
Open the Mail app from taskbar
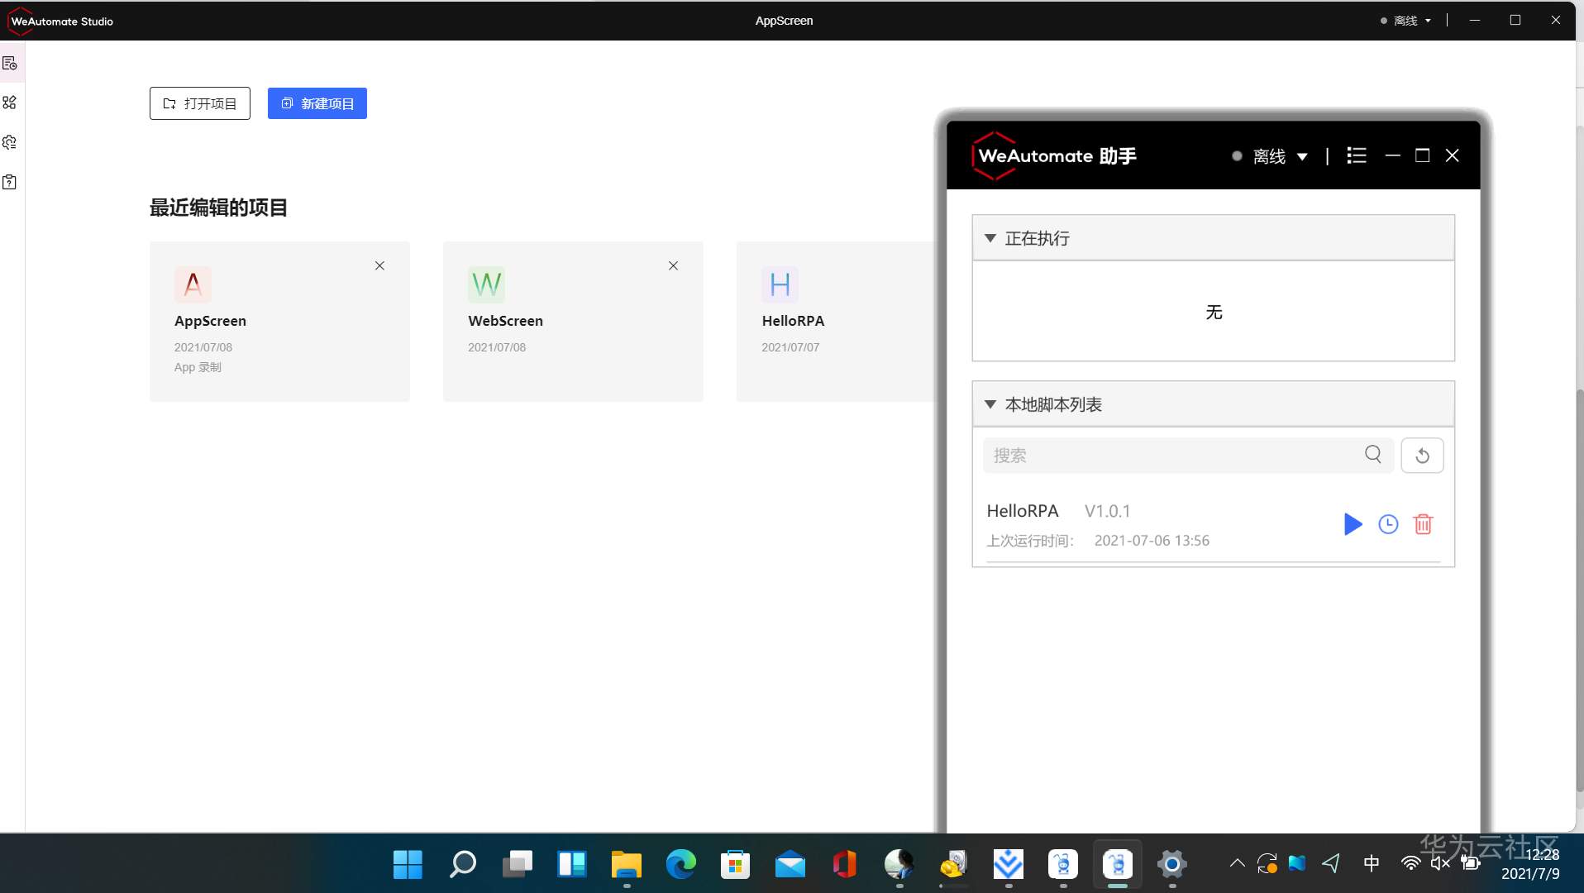790,865
